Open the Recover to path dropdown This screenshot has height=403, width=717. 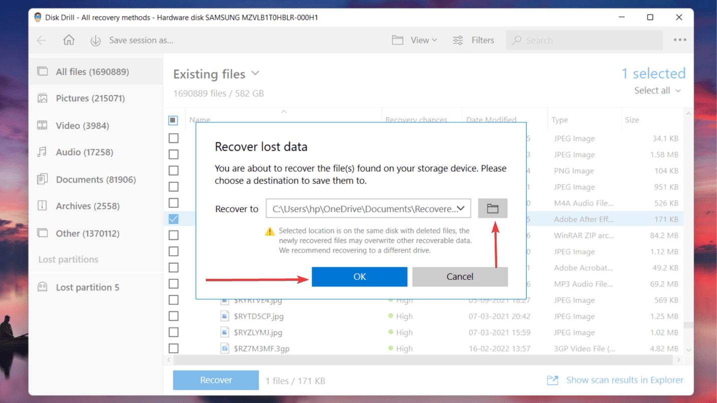[461, 208]
